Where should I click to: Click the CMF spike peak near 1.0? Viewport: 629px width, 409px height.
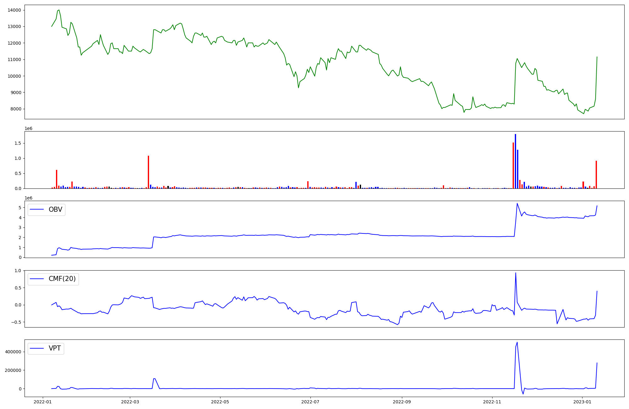click(x=515, y=273)
